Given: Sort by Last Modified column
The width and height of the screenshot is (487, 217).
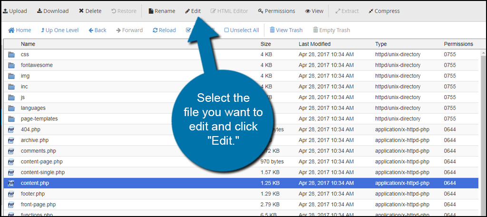Looking at the screenshot, I should coord(315,44).
